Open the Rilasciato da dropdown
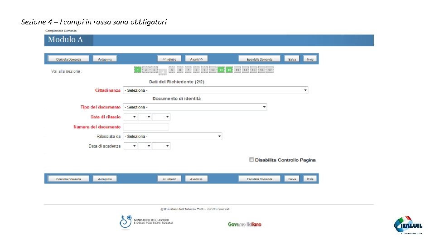This screenshot has width=435, height=244. tap(172, 136)
